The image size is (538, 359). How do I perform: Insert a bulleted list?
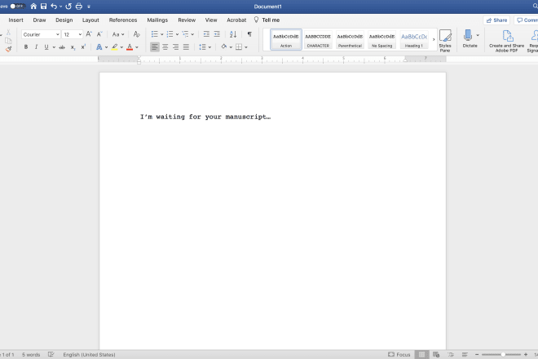pos(155,34)
